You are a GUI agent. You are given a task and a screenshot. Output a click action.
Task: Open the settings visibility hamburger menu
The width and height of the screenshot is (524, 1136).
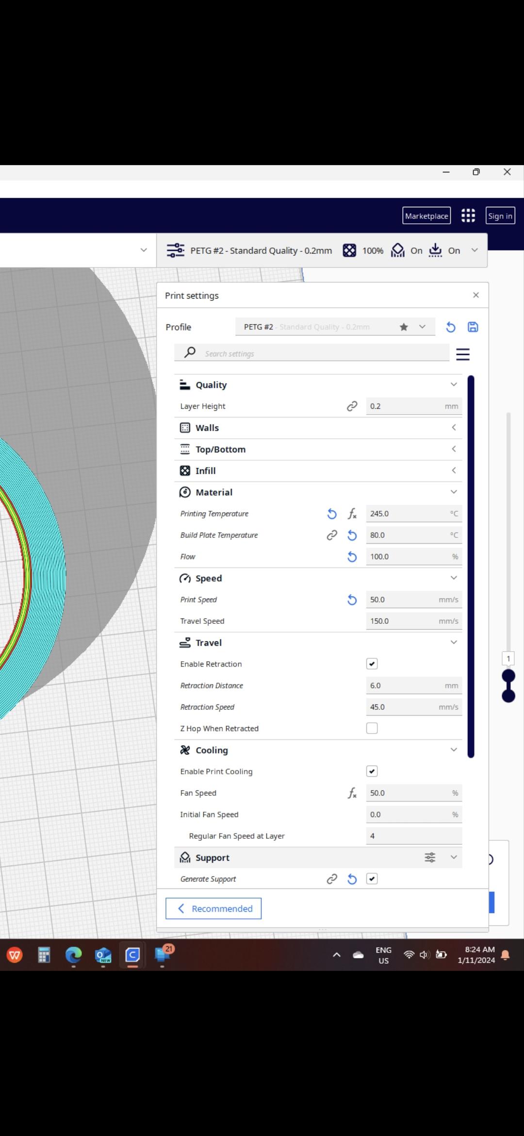coord(463,354)
